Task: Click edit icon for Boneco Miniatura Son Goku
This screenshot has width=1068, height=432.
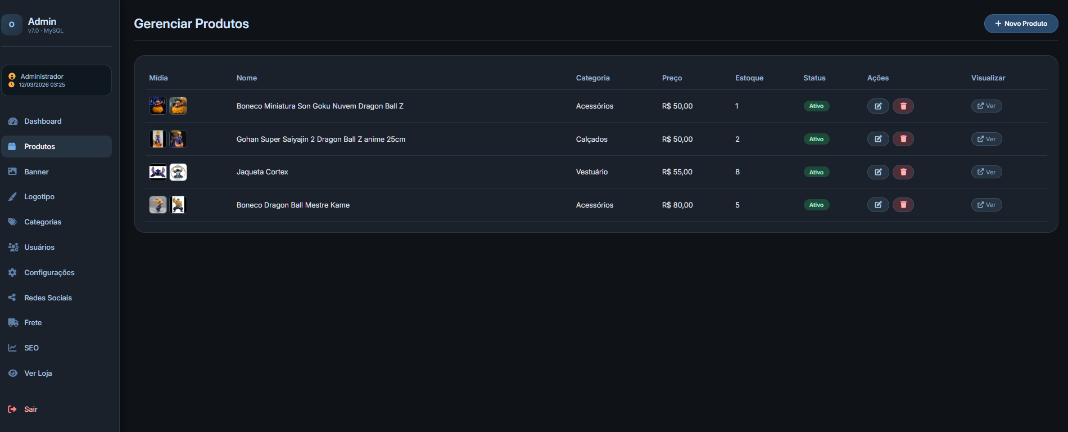Action: [x=877, y=106]
